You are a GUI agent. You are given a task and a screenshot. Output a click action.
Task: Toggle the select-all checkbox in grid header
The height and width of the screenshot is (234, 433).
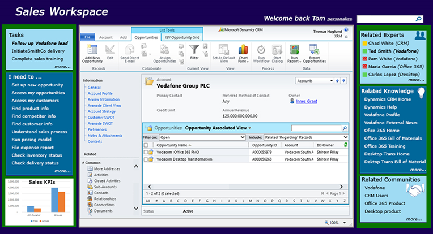(x=146, y=145)
